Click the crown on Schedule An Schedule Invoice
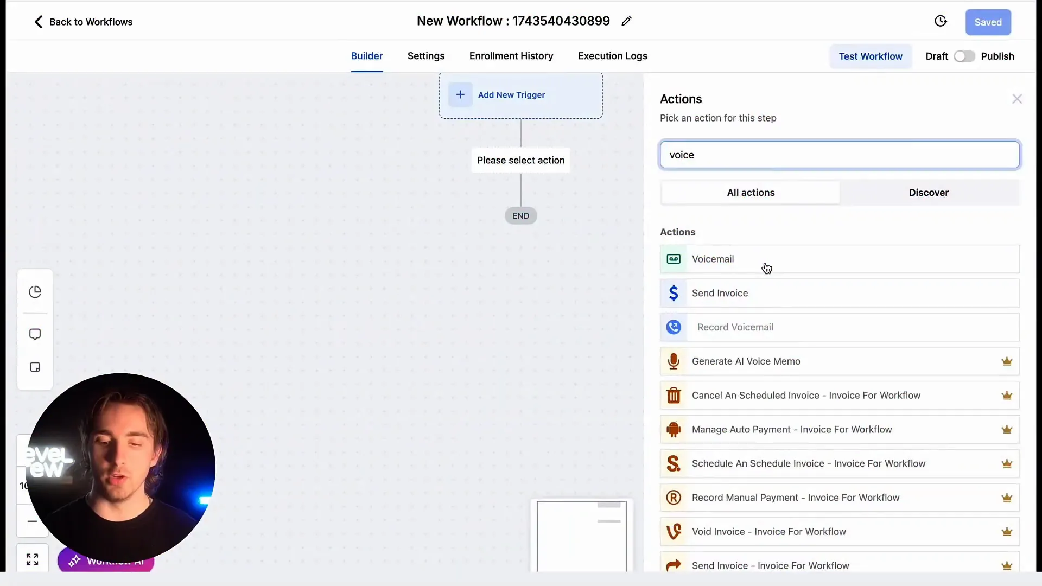Image resolution: width=1042 pixels, height=586 pixels. [x=1007, y=464]
